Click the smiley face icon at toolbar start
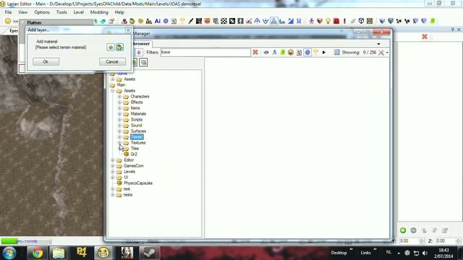This screenshot has height=260, width=463. 8,21
